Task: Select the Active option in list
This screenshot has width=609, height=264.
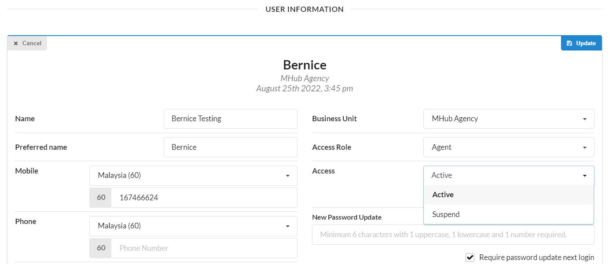Action: pos(509,195)
